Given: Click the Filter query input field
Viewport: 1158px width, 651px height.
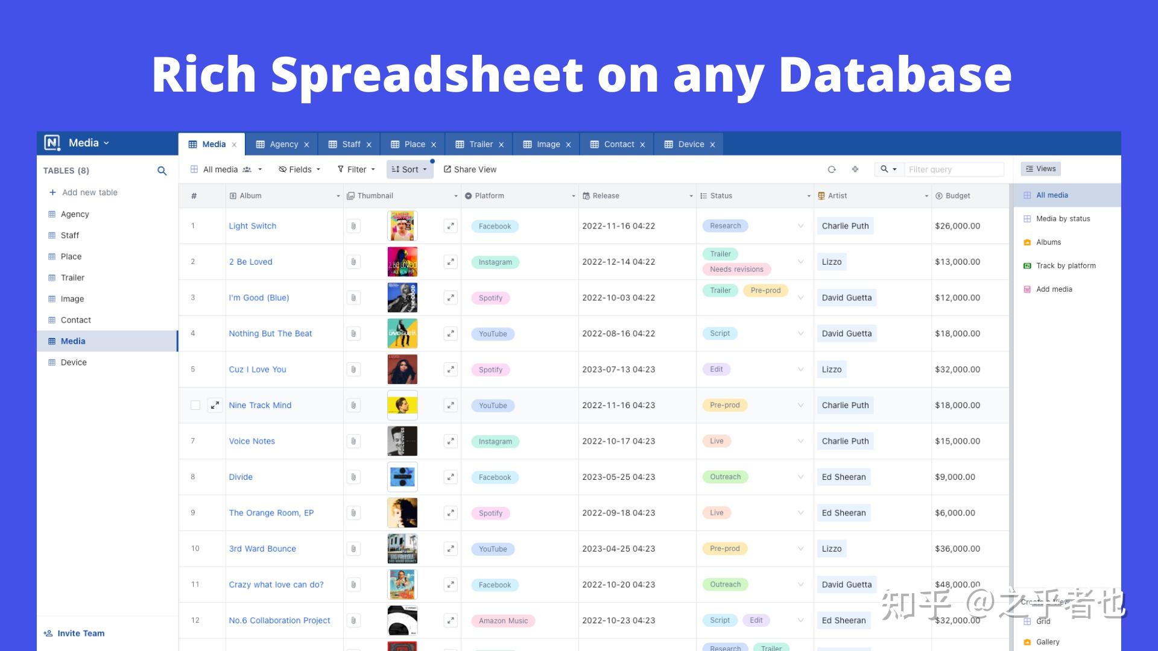Looking at the screenshot, I should (953, 169).
